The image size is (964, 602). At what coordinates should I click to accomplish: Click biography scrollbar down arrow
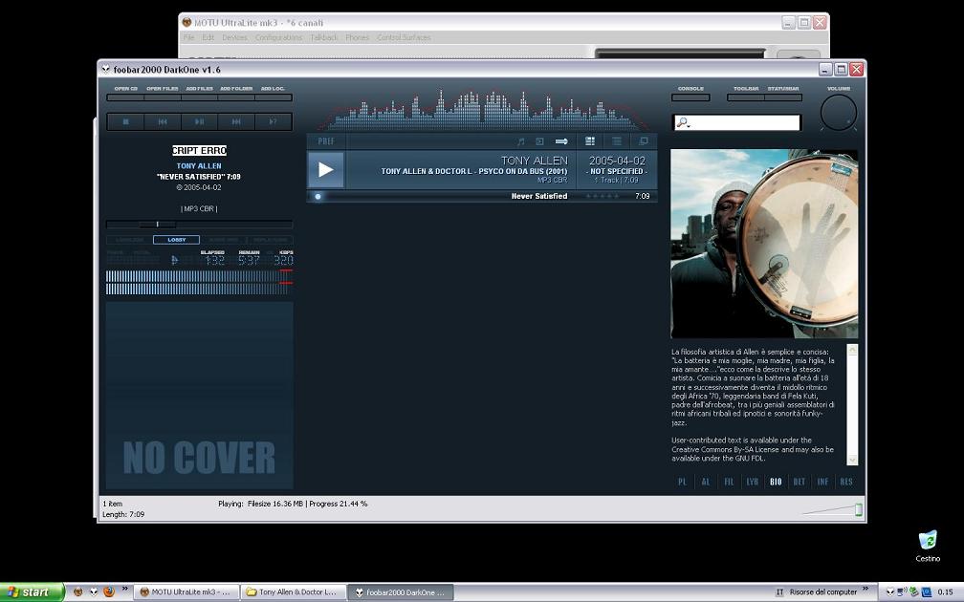tap(852, 460)
